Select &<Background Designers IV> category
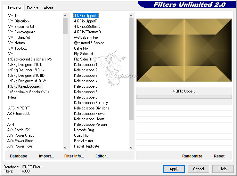The image size is (237, 176). pos(29,59)
